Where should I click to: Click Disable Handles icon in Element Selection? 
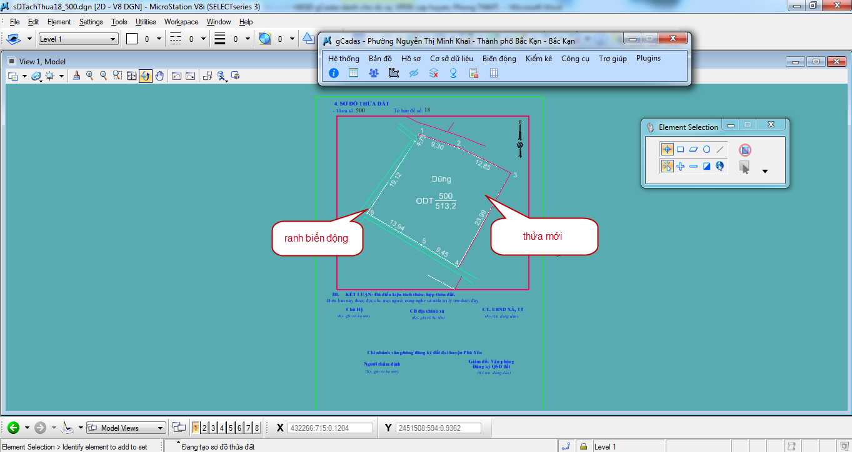(744, 150)
